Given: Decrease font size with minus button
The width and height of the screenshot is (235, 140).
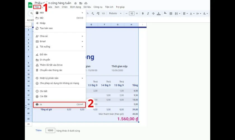Looking at the screenshot, I should pos(126,13).
